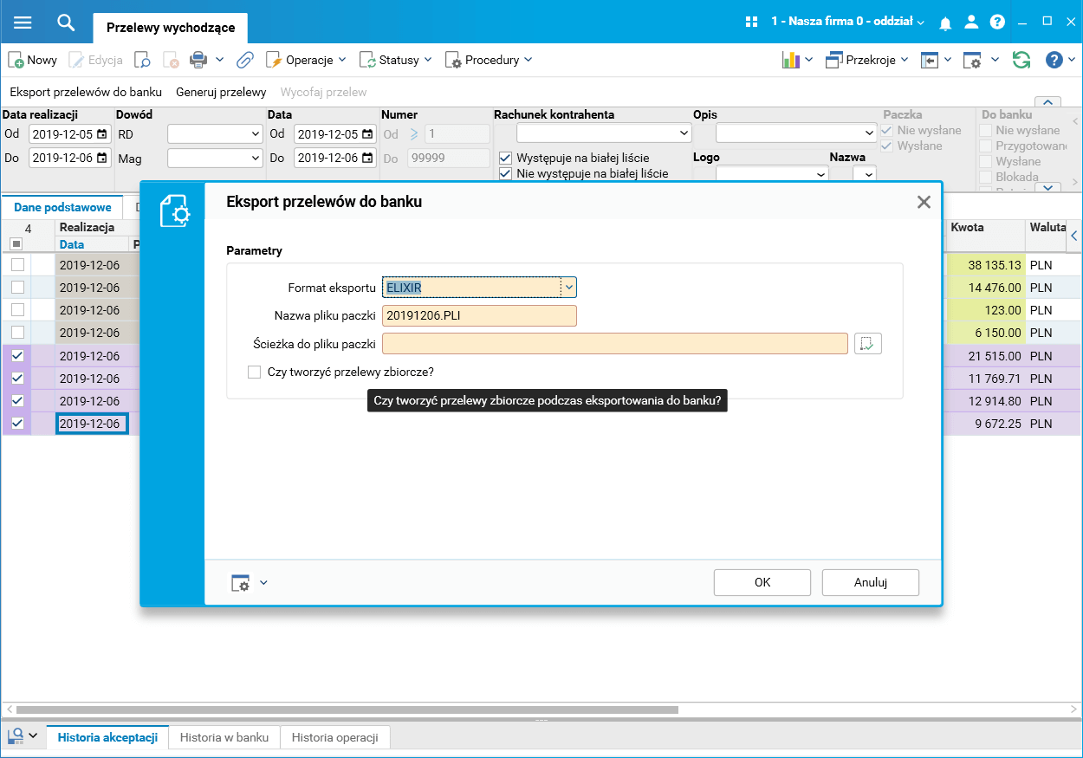Open the hamburger main menu
The width and height of the screenshot is (1083, 758).
click(23, 23)
